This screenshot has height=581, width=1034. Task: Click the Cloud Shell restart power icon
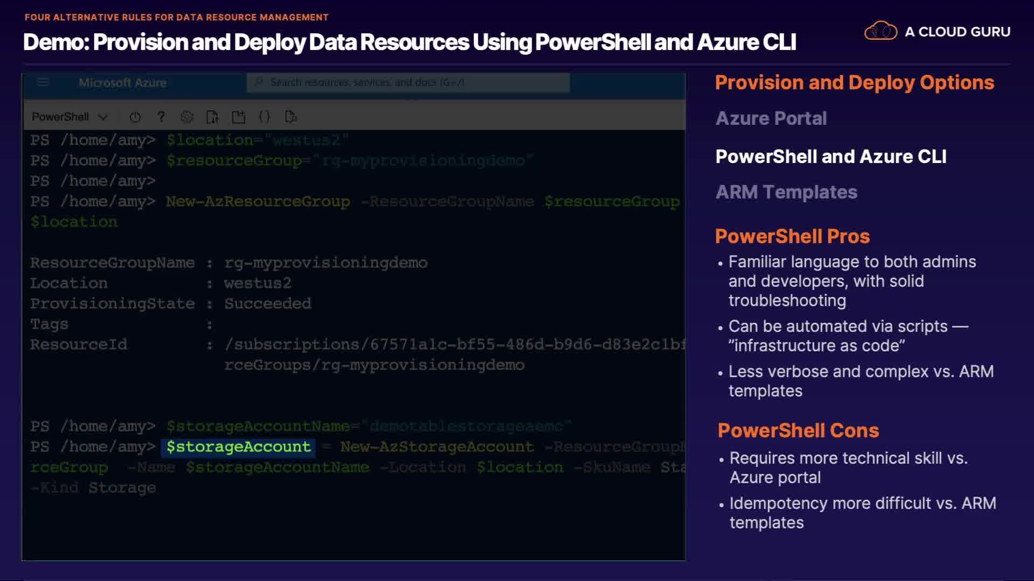pos(135,117)
